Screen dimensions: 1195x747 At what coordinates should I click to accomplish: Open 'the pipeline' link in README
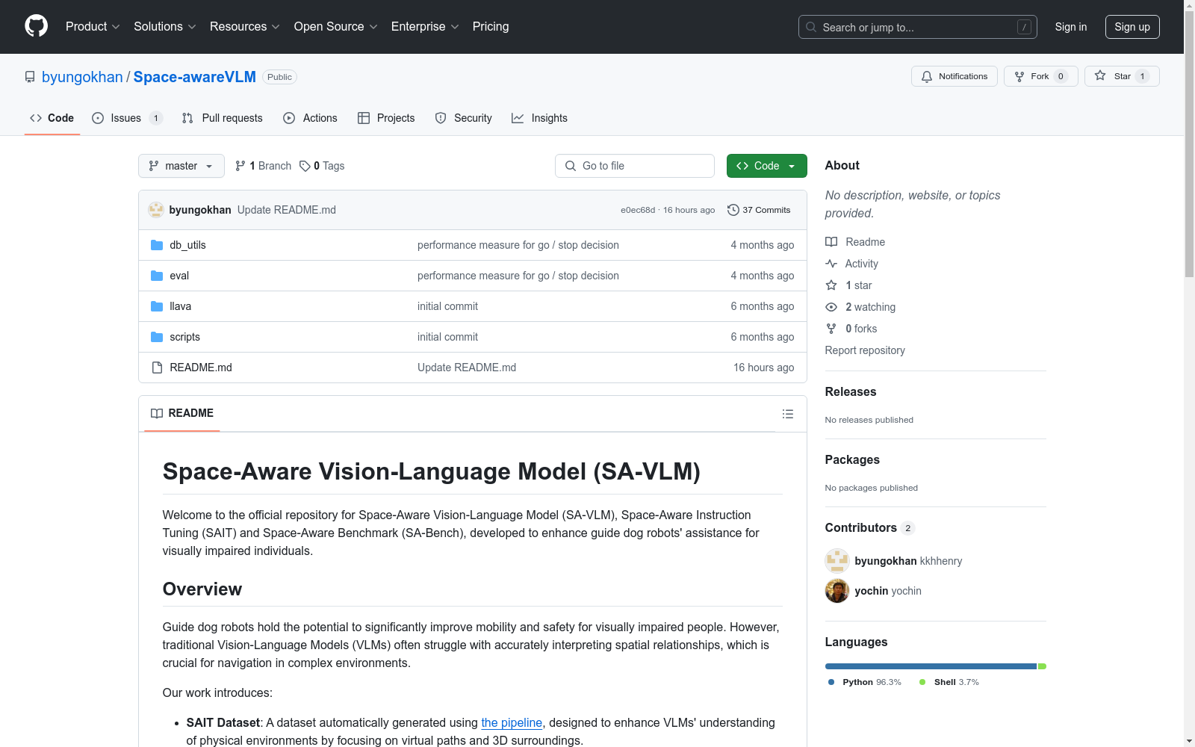(512, 722)
